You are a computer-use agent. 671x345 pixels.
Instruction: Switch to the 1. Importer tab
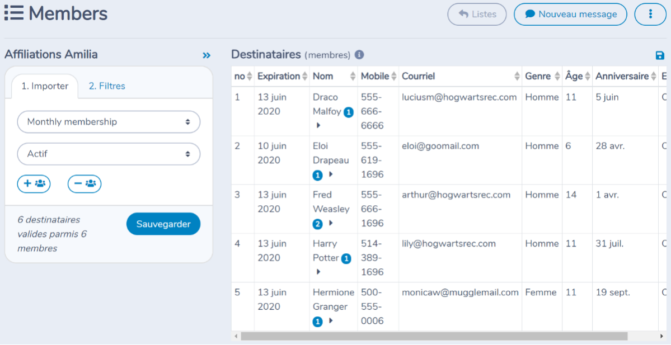45,86
